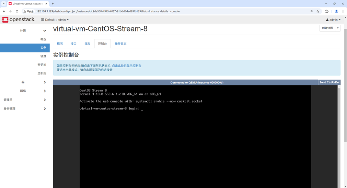
Task: Open the Chrome three-dot menu
Action: 343,11
